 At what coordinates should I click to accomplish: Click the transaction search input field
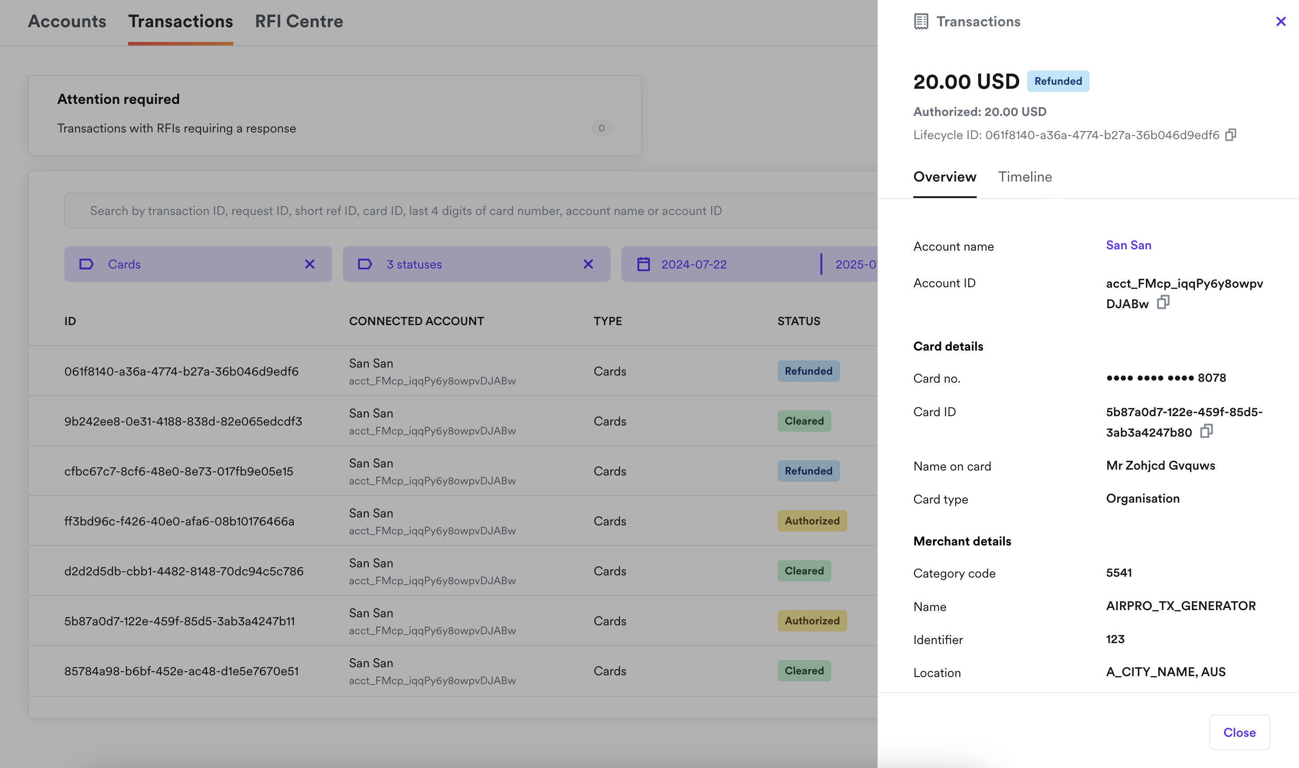pos(466,211)
